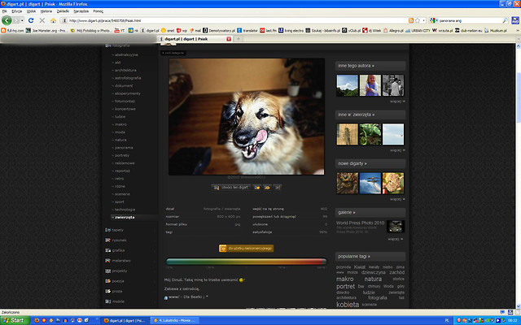This screenshot has height=325, width=521.
Task: Switch to the digart.pl Firefox taskbar button
Action: (x=125, y=320)
